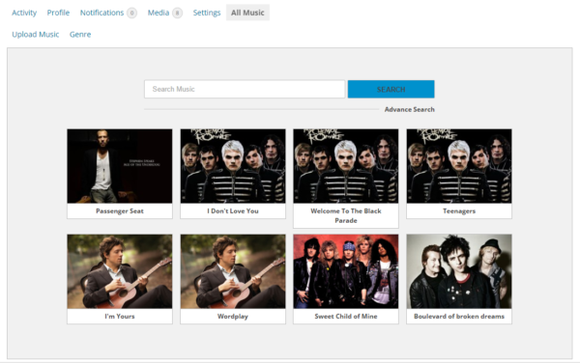Open the Passenger Seat cover image

[x=120, y=166]
